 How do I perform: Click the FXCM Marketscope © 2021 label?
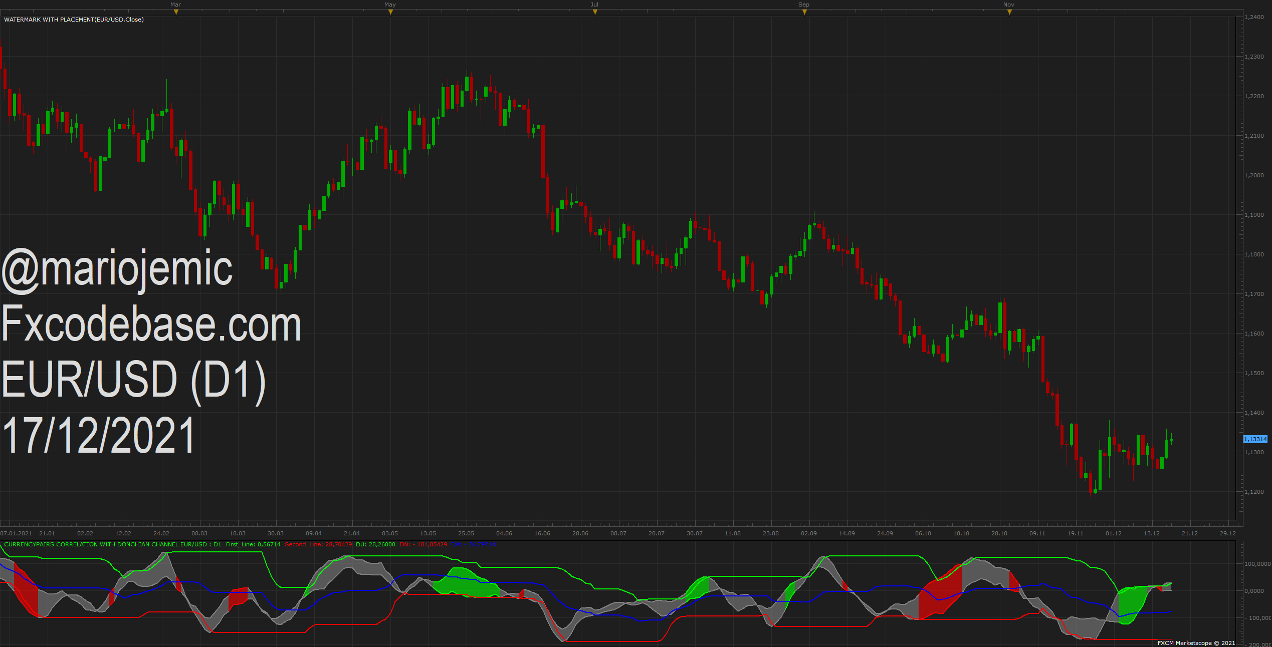(x=1196, y=643)
